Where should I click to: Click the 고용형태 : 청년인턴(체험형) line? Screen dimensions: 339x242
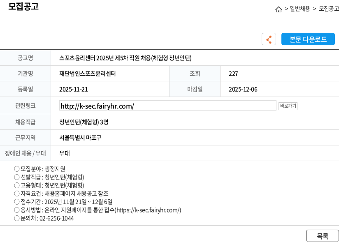pyautogui.click(x=49, y=185)
